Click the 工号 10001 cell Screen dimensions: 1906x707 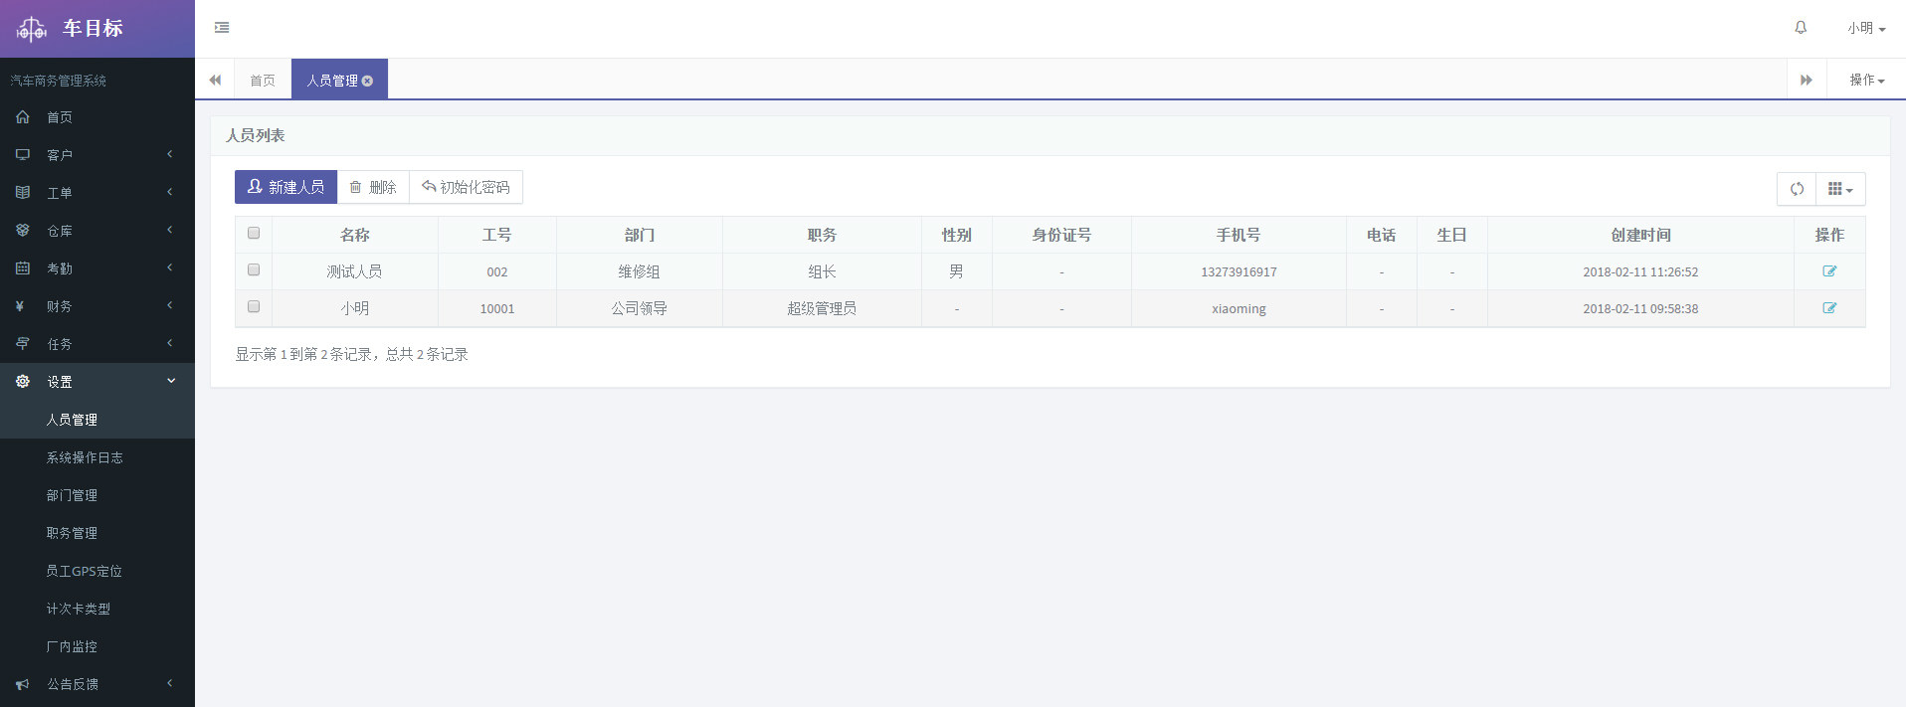[x=497, y=308]
